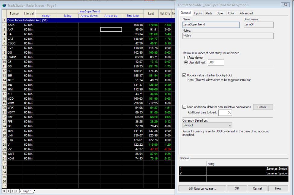This screenshot has height=195, width=294.
Task: Click the Interval column header
Action: pyautogui.click(x=29, y=14)
